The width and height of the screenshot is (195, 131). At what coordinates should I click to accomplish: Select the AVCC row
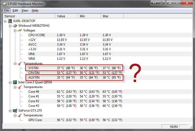(110, 45)
